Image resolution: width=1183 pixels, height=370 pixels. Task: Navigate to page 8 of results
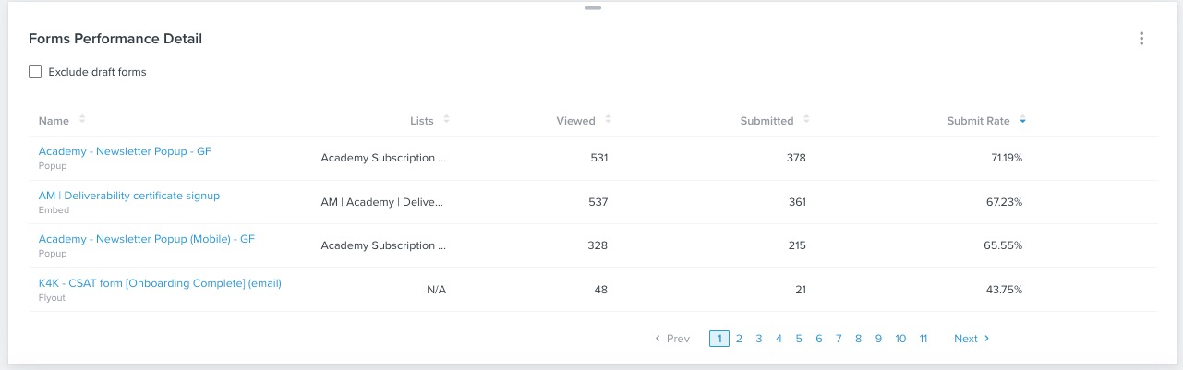click(x=858, y=339)
